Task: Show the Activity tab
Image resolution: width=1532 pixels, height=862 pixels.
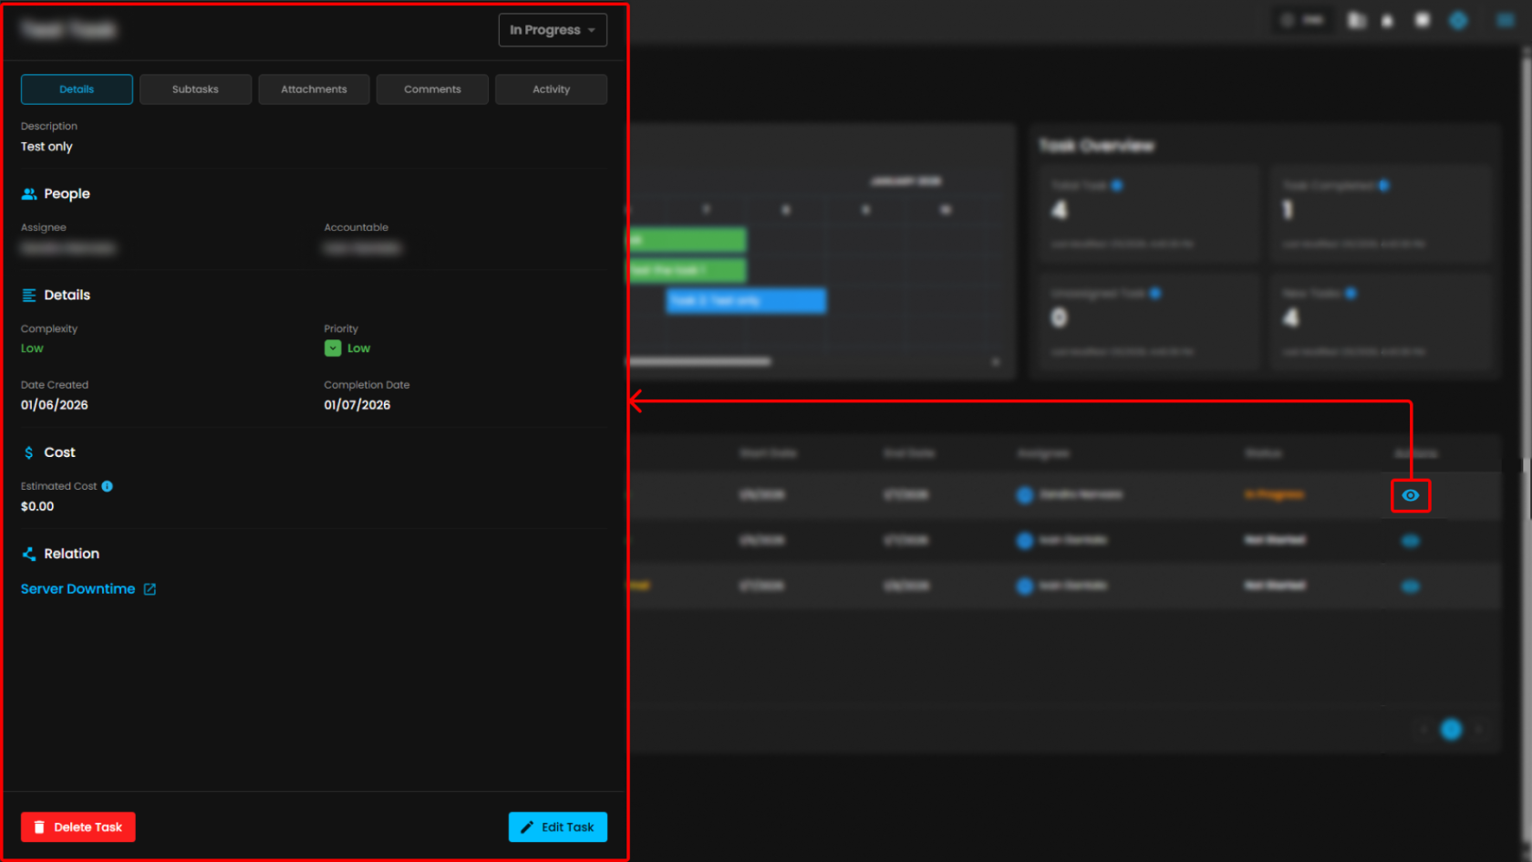Action: pyautogui.click(x=551, y=89)
